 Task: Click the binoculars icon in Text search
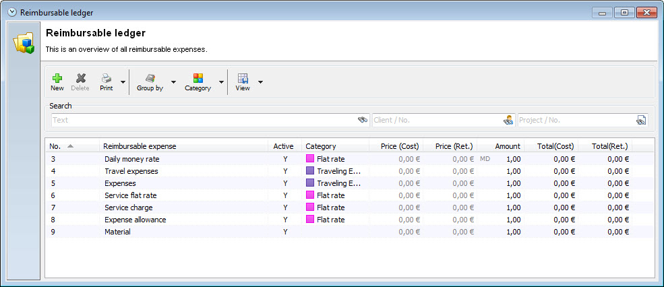(363, 120)
